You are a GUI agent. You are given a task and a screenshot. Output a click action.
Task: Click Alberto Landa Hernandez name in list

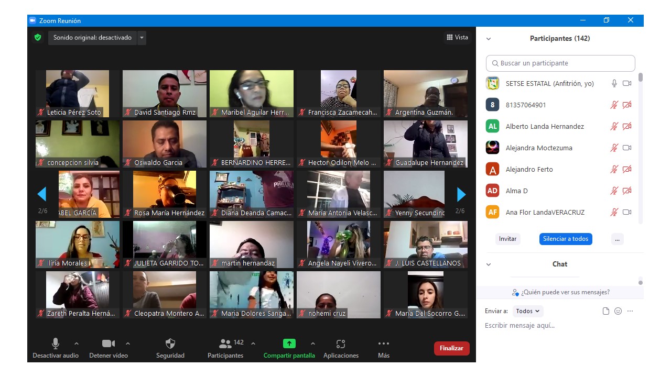click(545, 126)
